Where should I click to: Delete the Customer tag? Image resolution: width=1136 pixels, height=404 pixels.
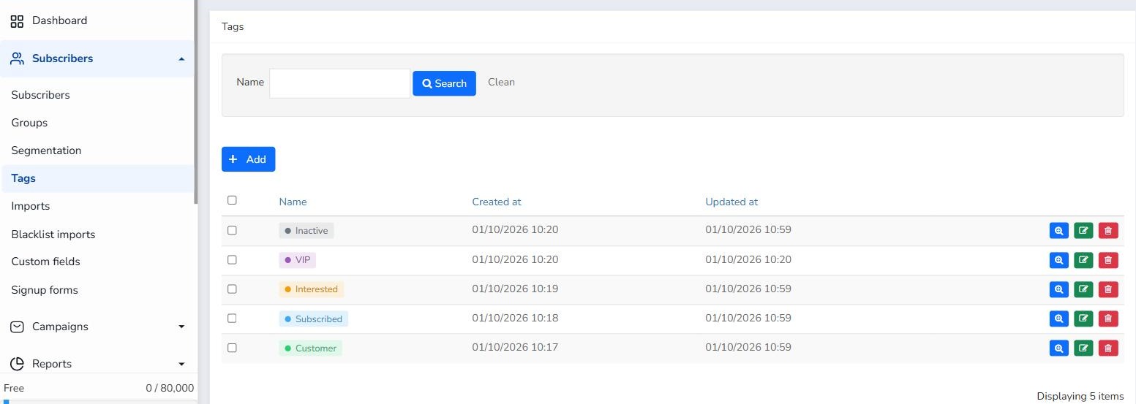[x=1108, y=348]
